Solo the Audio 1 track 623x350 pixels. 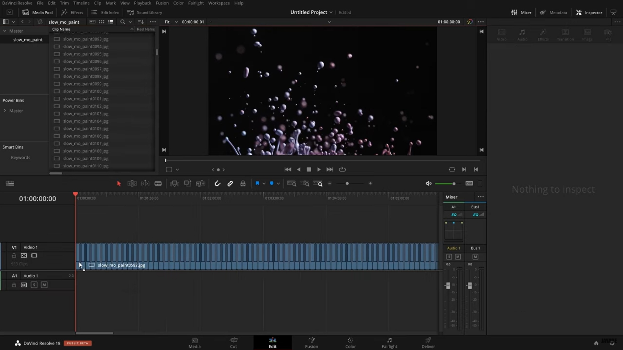(34, 284)
